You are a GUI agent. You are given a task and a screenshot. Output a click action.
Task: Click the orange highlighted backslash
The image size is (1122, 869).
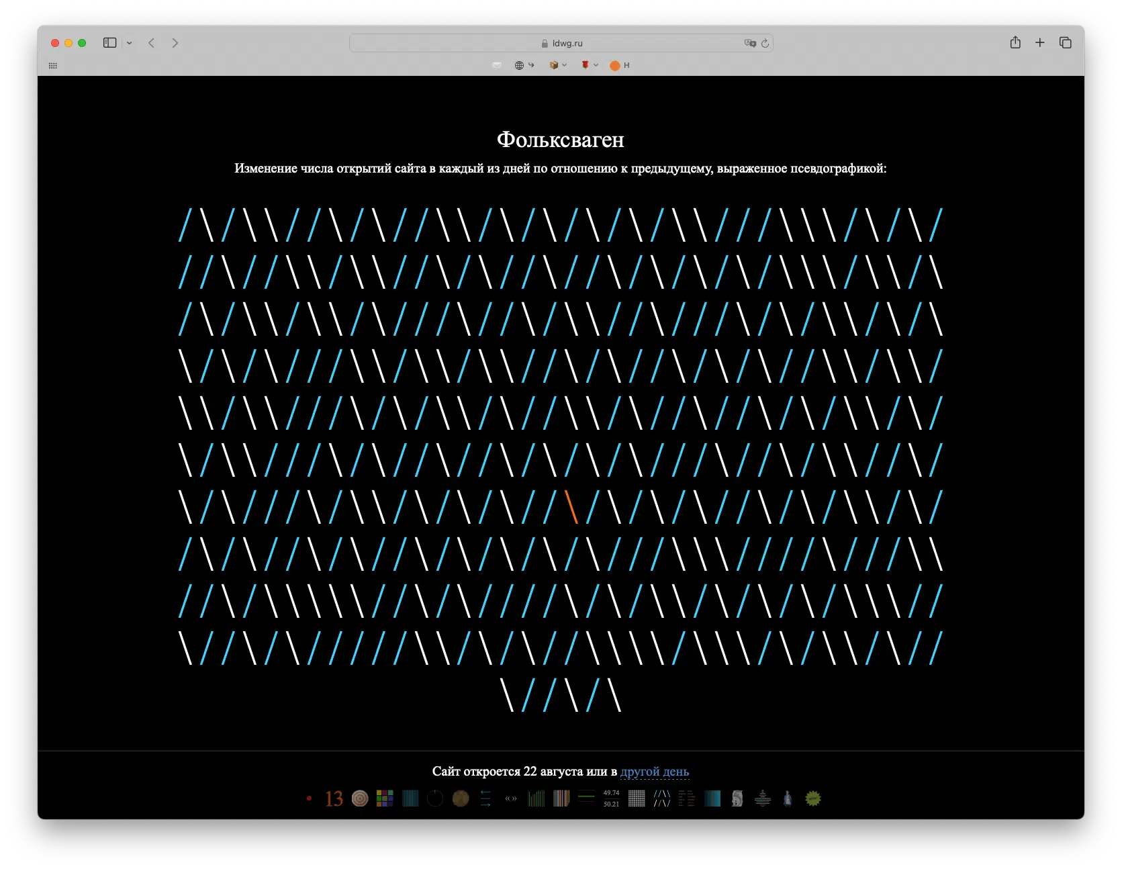coord(571,507)
